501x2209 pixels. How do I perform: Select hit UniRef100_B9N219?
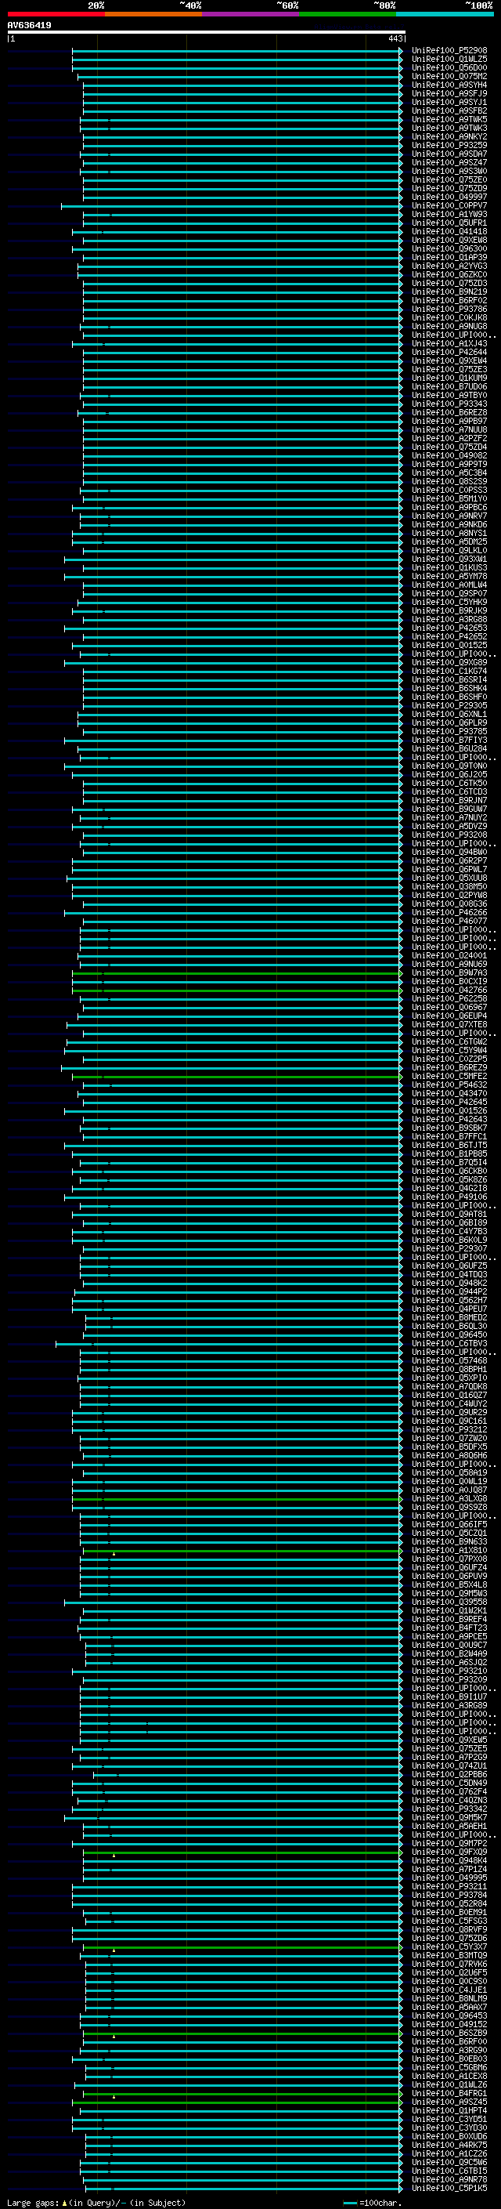coord(449,292)
